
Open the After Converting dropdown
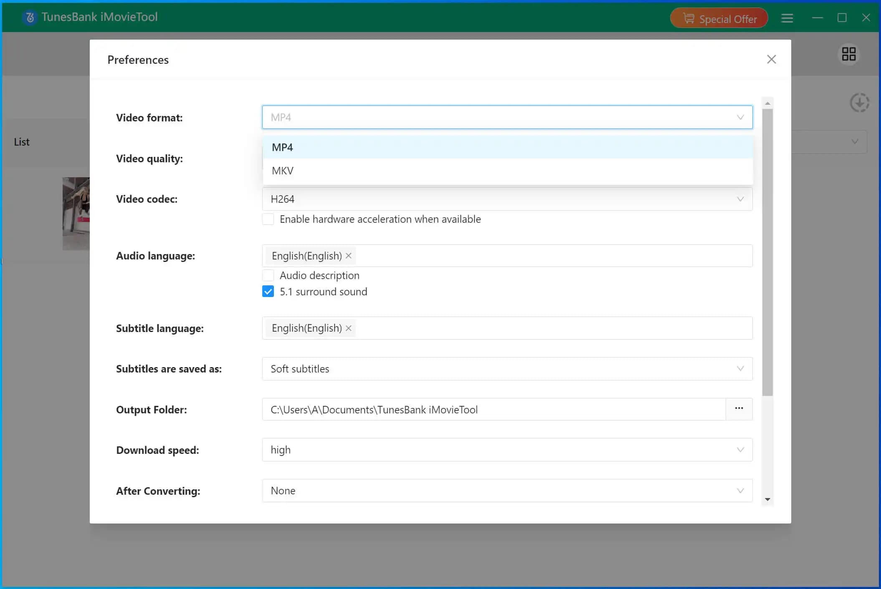(507, 491)
